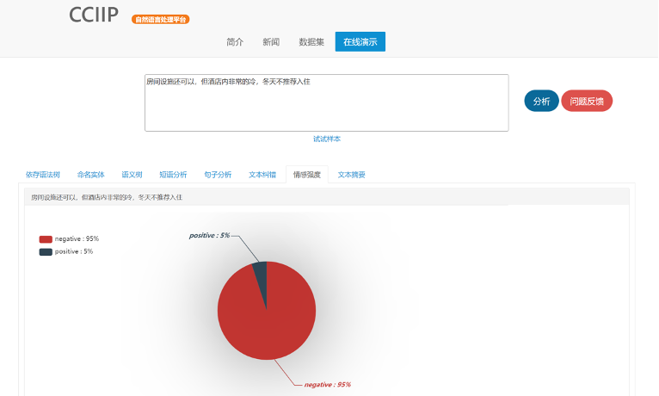
Task: Click the red 问题反馈 button
Action: point(586,101)
